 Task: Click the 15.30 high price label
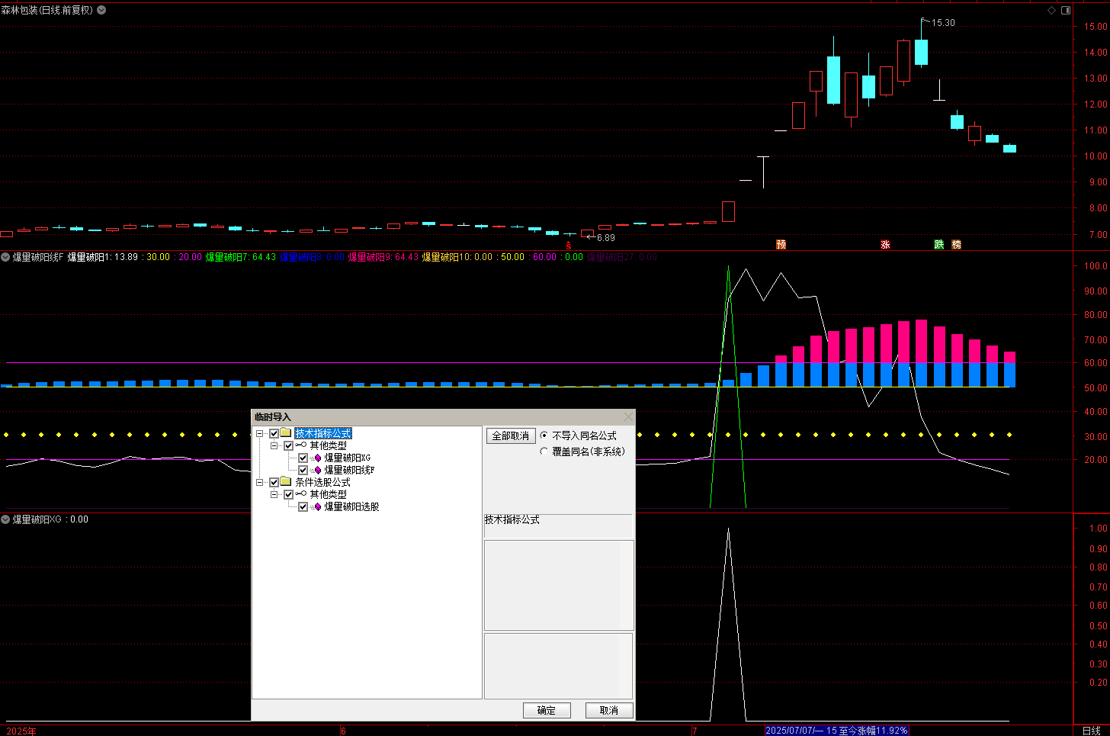click(943, 23)
